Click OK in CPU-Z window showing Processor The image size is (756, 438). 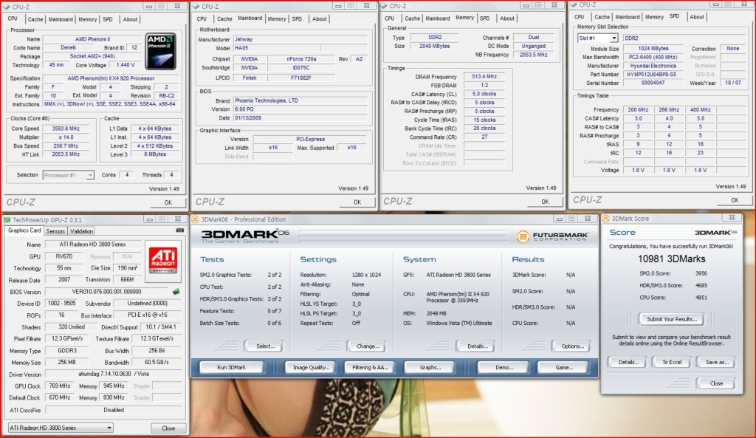click(x=168, y=202)
